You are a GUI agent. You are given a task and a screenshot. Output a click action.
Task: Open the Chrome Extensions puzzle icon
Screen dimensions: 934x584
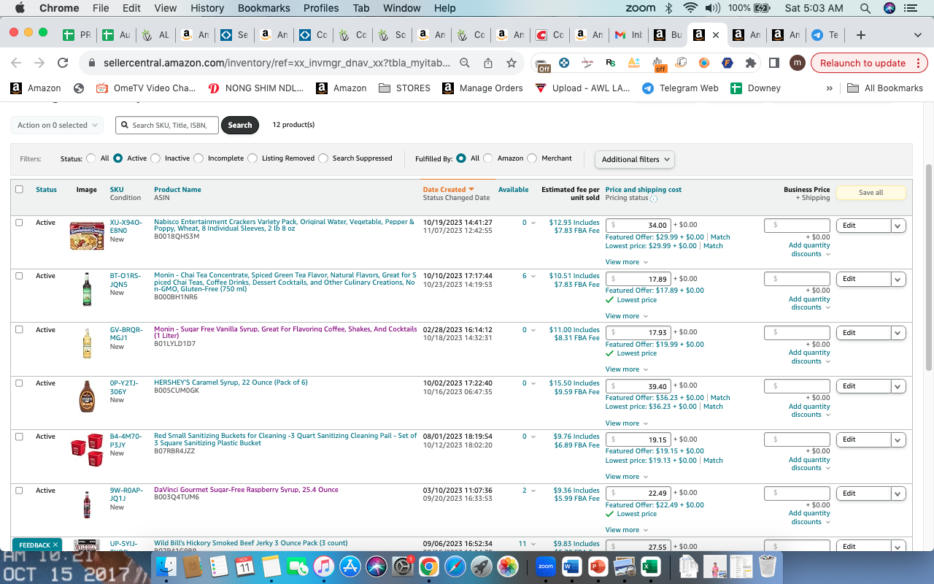click(750, 63)
